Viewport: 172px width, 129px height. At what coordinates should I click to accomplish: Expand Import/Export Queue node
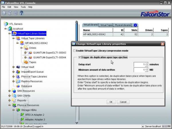(x=13, y=72)
